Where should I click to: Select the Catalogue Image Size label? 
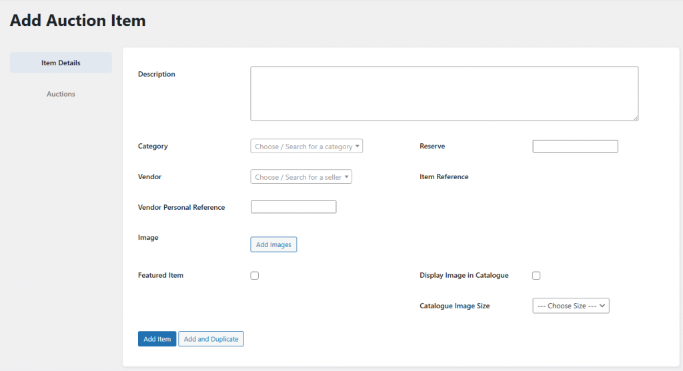click(x=454, y=306)
